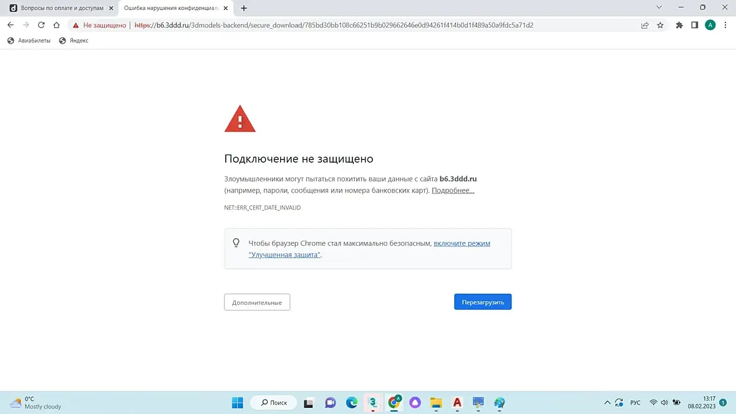
Task: Open the clock and date 13:17
Action: 702,403
